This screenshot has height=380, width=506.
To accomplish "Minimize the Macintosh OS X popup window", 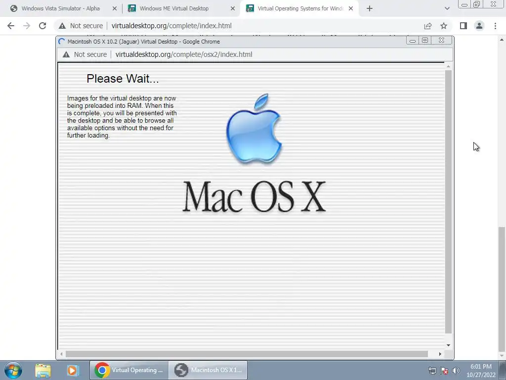I will [413, 41].
